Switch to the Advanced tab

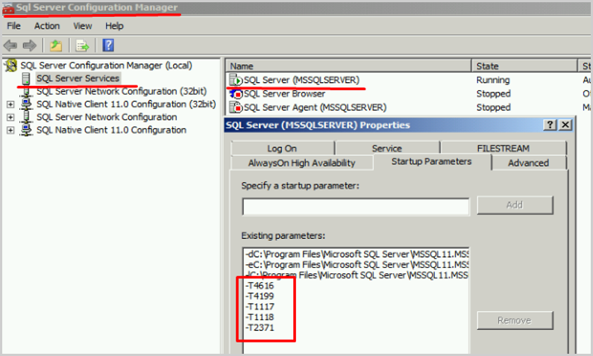528,163
